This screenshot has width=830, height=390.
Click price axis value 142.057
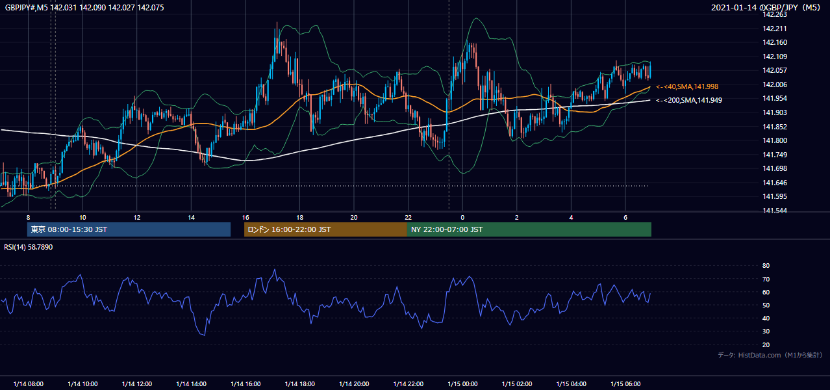(775, 70)
